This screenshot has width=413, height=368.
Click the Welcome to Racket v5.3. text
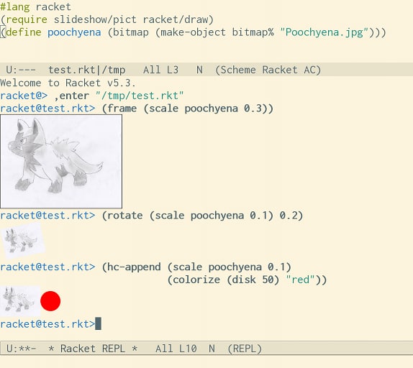point(68,83)
